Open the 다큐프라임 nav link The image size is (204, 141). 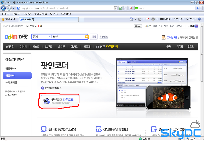click(x=112, y=47)
